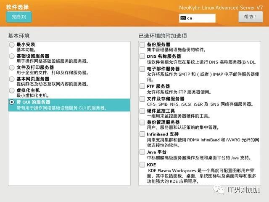
Task: Click the 基本网页服务器 label text
Action: pos(33,79)
